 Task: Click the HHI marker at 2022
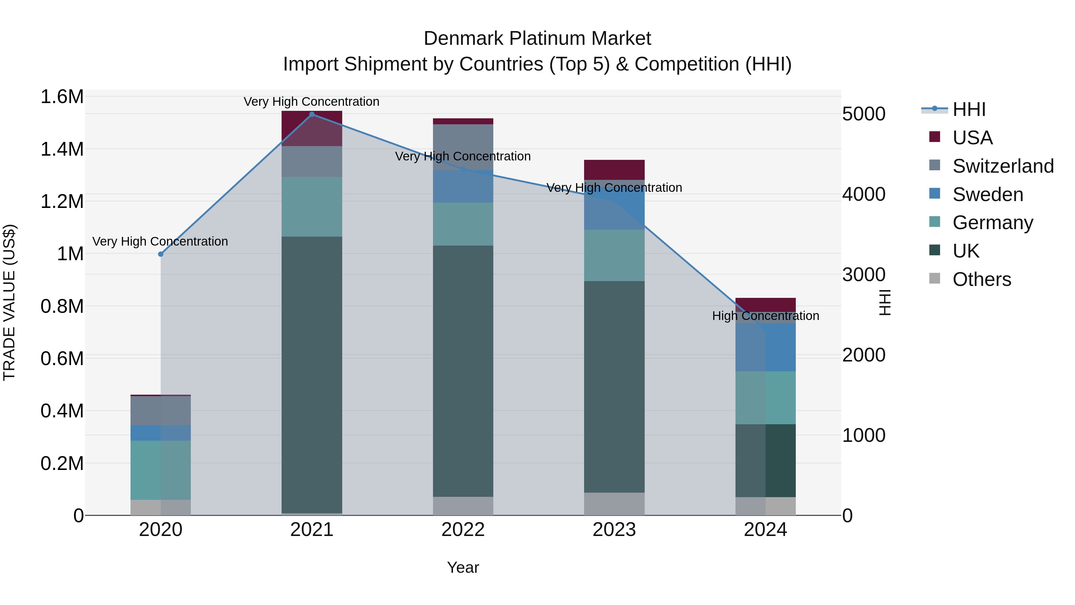click(463, 169)
